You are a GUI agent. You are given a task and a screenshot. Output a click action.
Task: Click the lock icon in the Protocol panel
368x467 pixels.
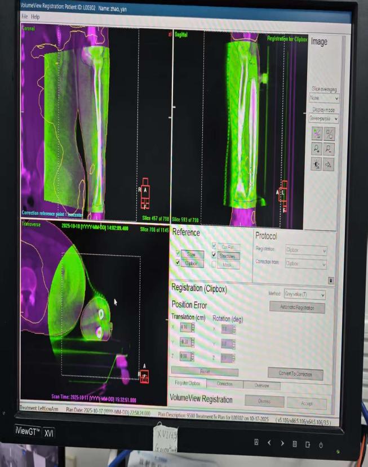point(331,280)
